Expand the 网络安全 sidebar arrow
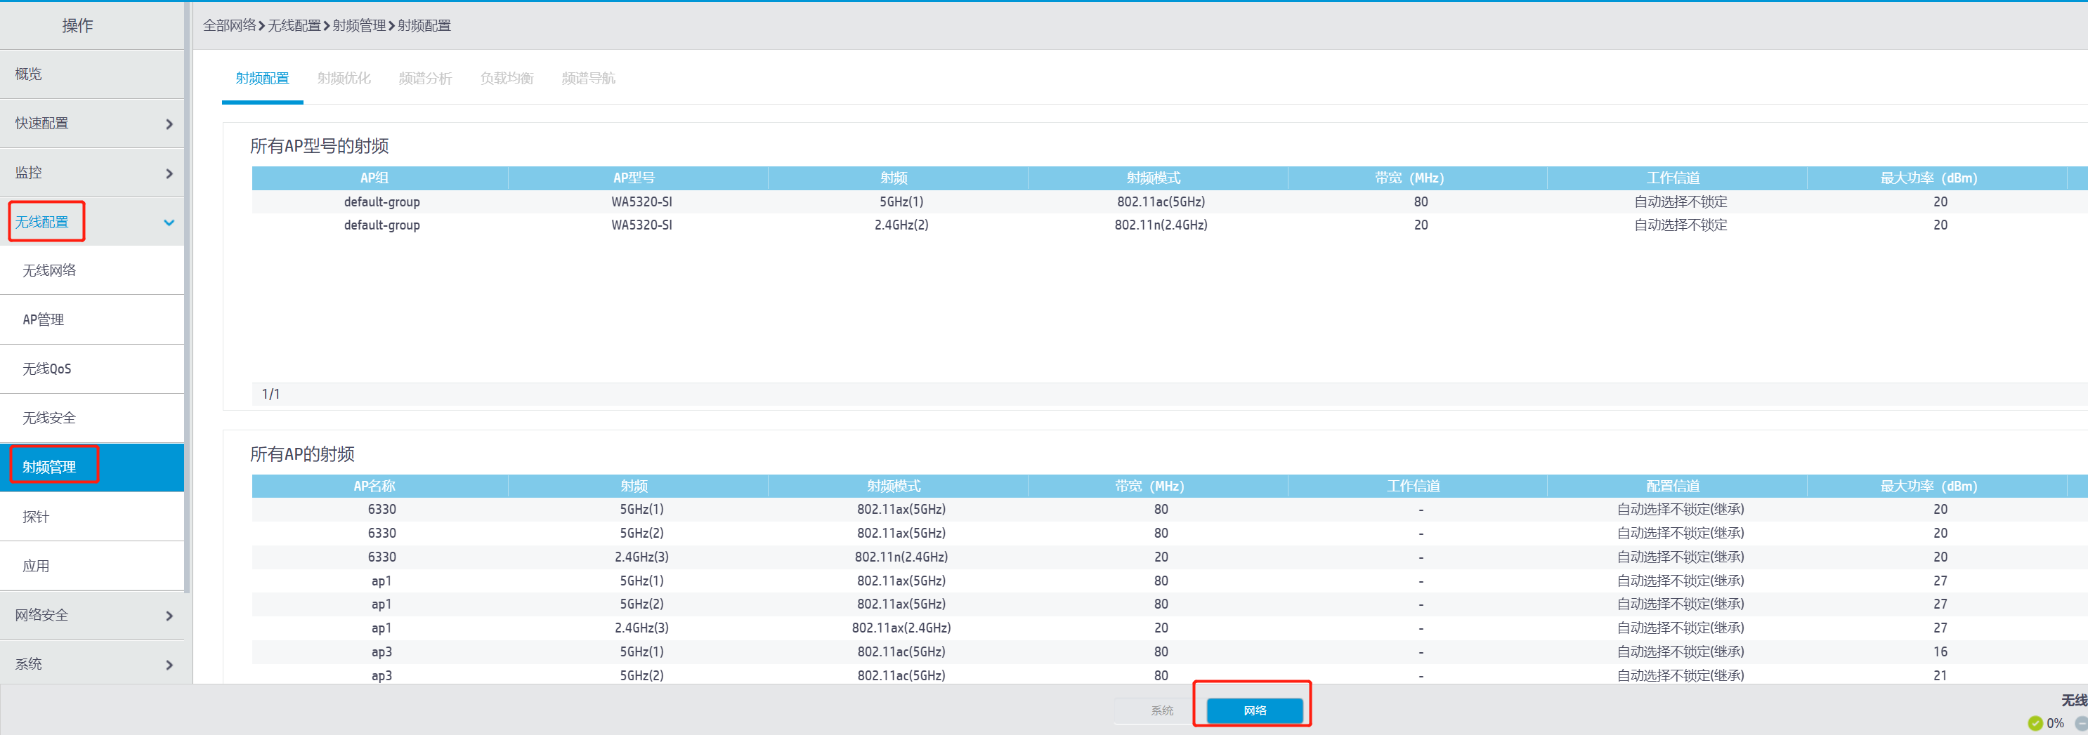This screenshot has height=735, width=2088. tap(169, 616)
